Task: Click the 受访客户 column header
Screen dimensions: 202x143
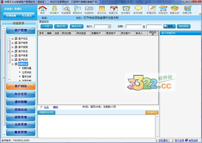Action: click(x=128, y=33)
